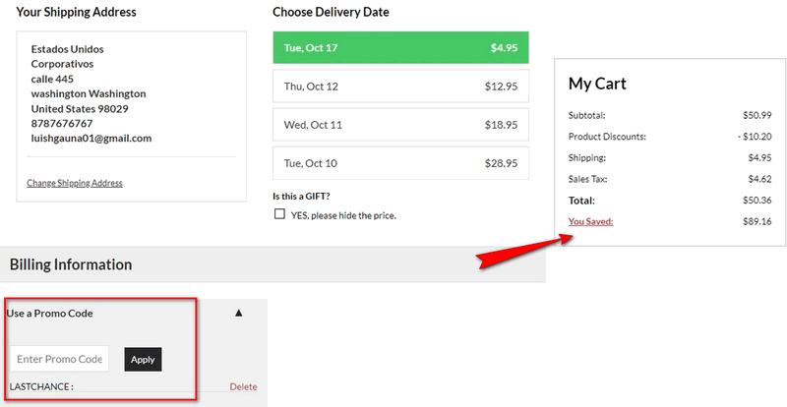
Task: Select Tue, Oct 10 delivery for $28.95
Action: [x=400, y=163]
